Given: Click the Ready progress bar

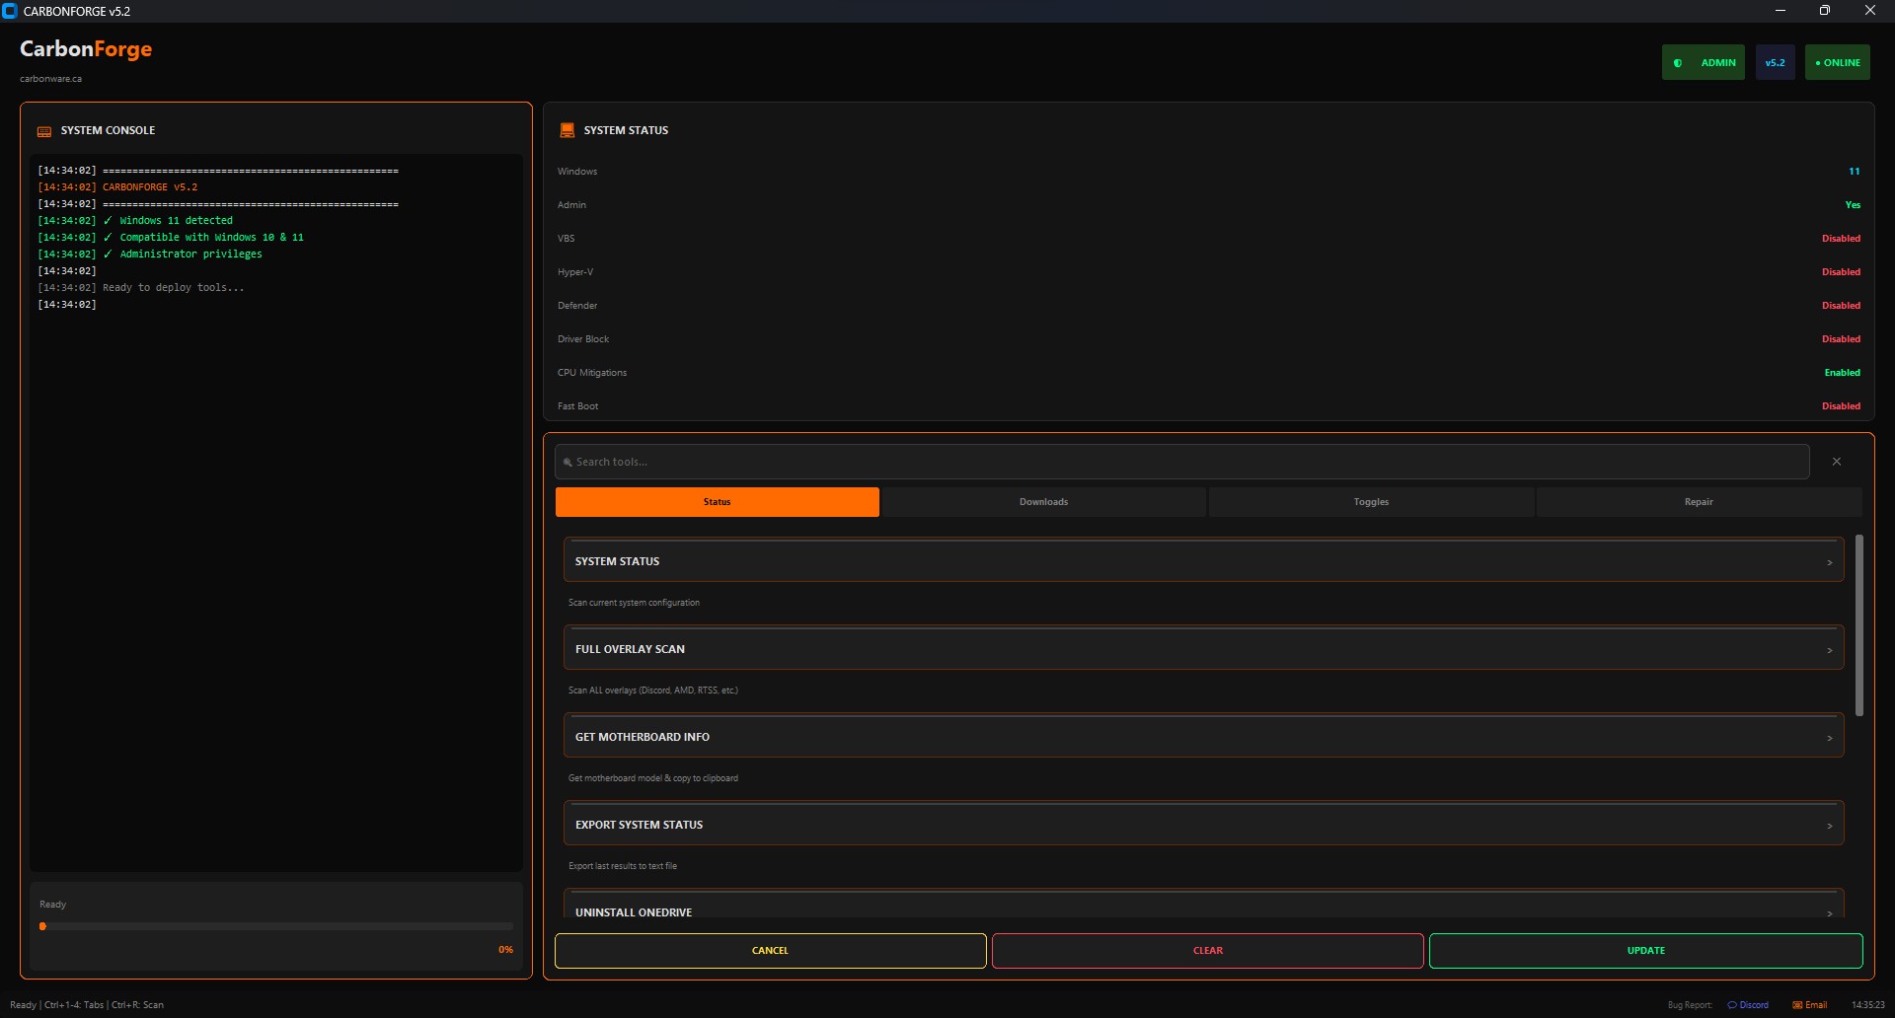Looking at the screenshot, I should (x=276, y=925).
